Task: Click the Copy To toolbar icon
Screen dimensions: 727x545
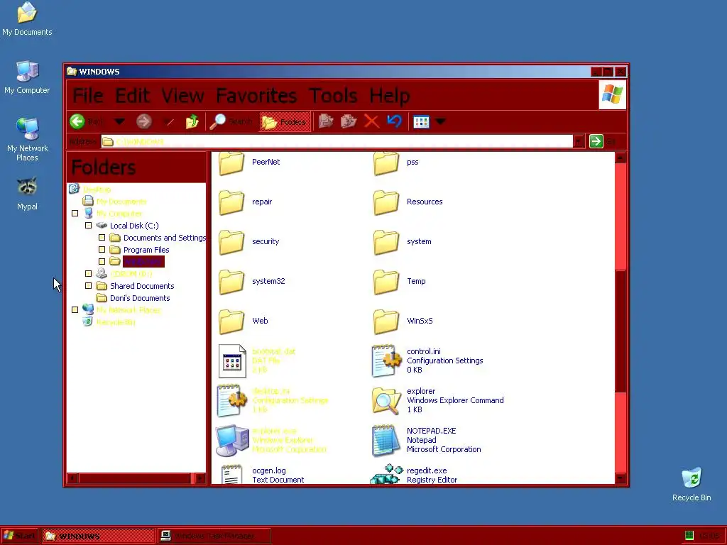Action: click(x=349, y=121)
